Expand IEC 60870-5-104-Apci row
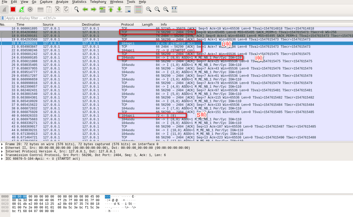The image size is (353, 217). click(x=2, y=159)
